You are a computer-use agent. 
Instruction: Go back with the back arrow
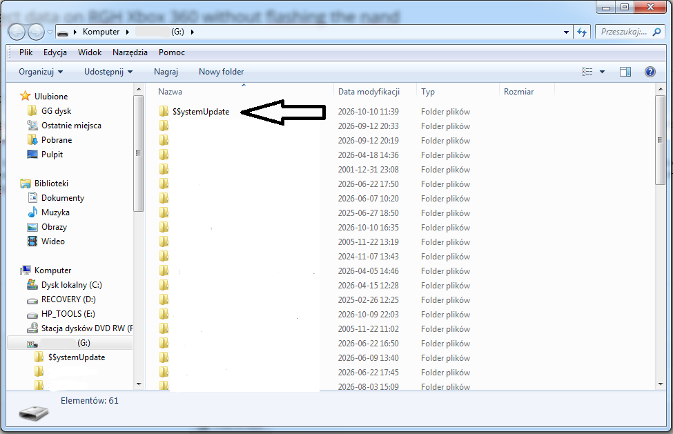point(17,32)
